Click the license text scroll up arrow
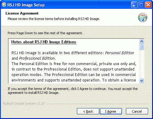 [x=141, y=41]
